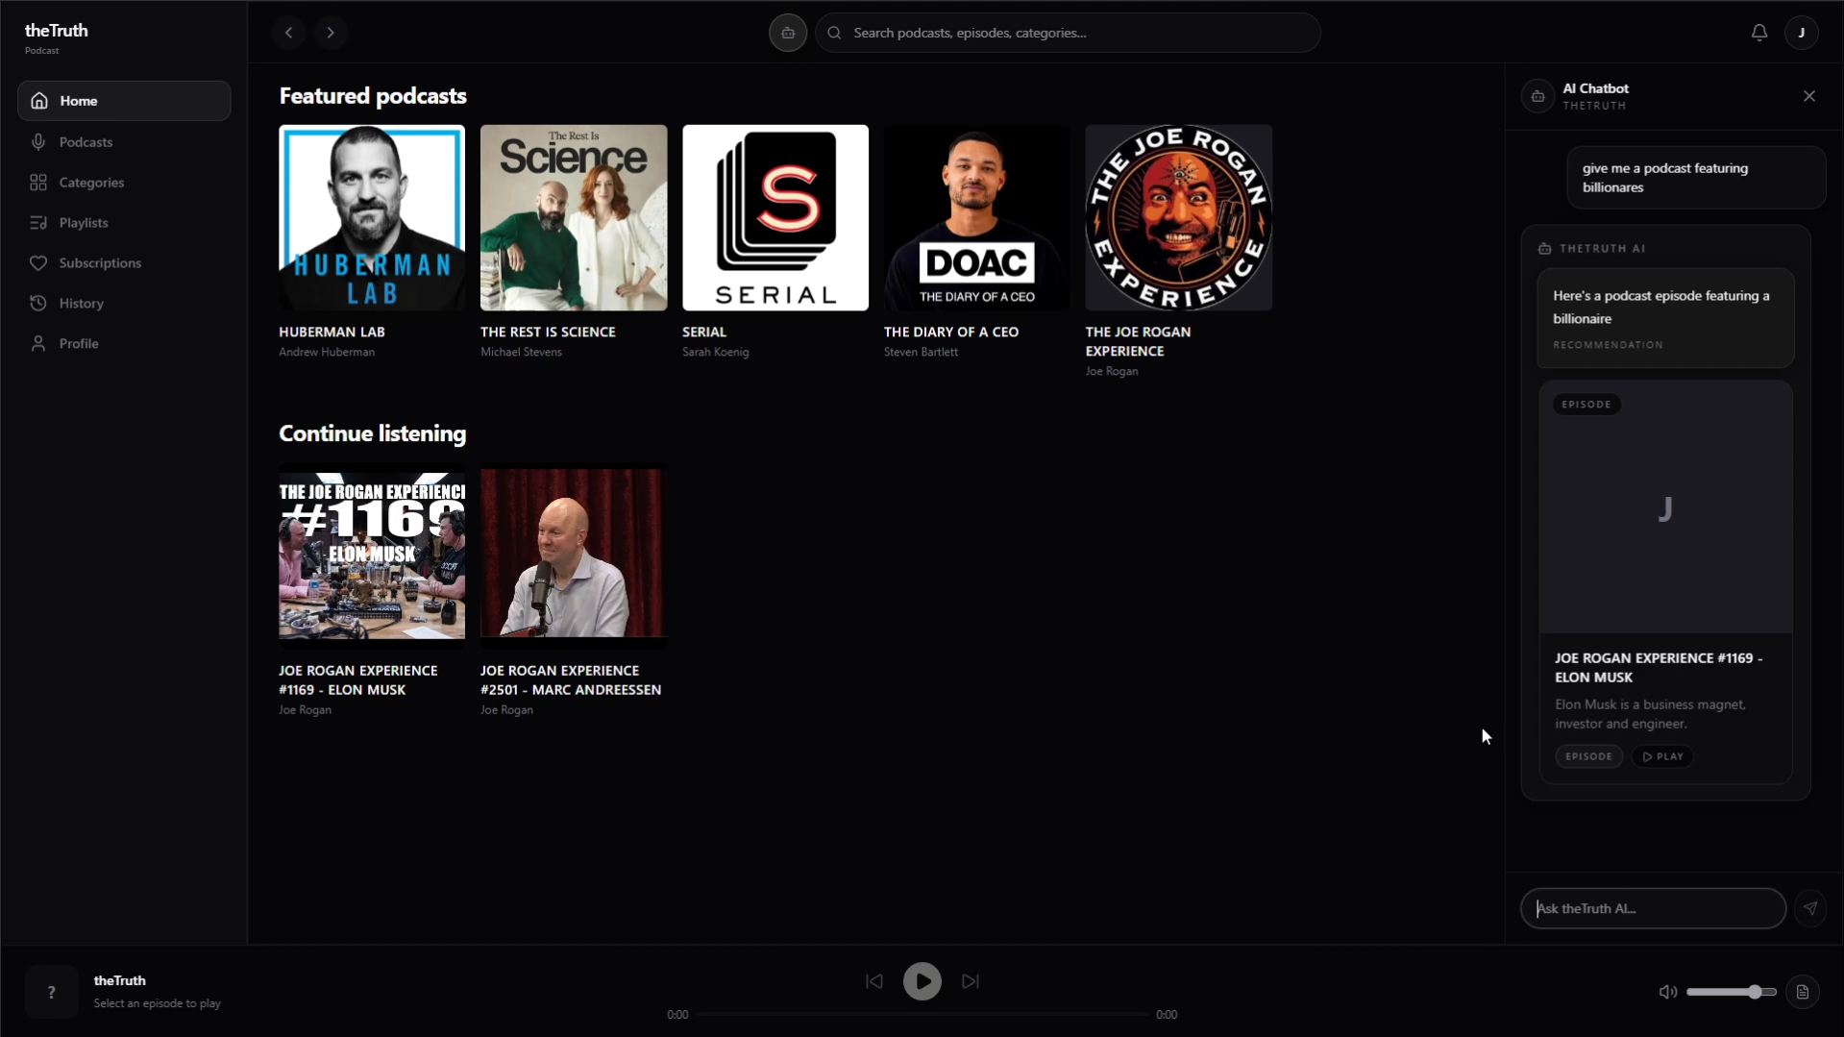Open The Joe Rogan Experience logo cover
The width and height of the screenshot is (1844, 1037).
point(1179,217)
